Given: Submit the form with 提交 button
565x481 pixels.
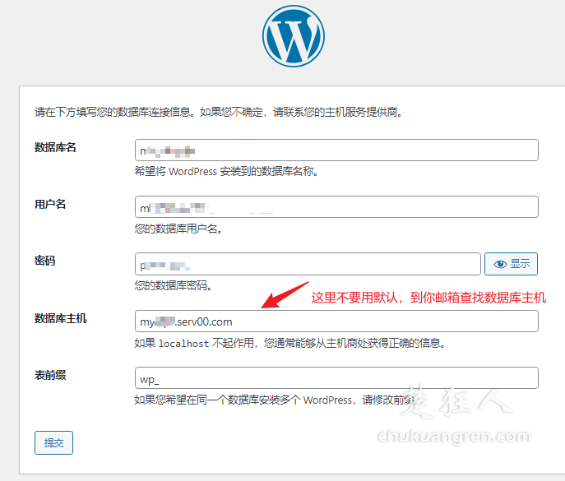Looking at the screenshot, I should pyautogui.click(x=53, y=442).
